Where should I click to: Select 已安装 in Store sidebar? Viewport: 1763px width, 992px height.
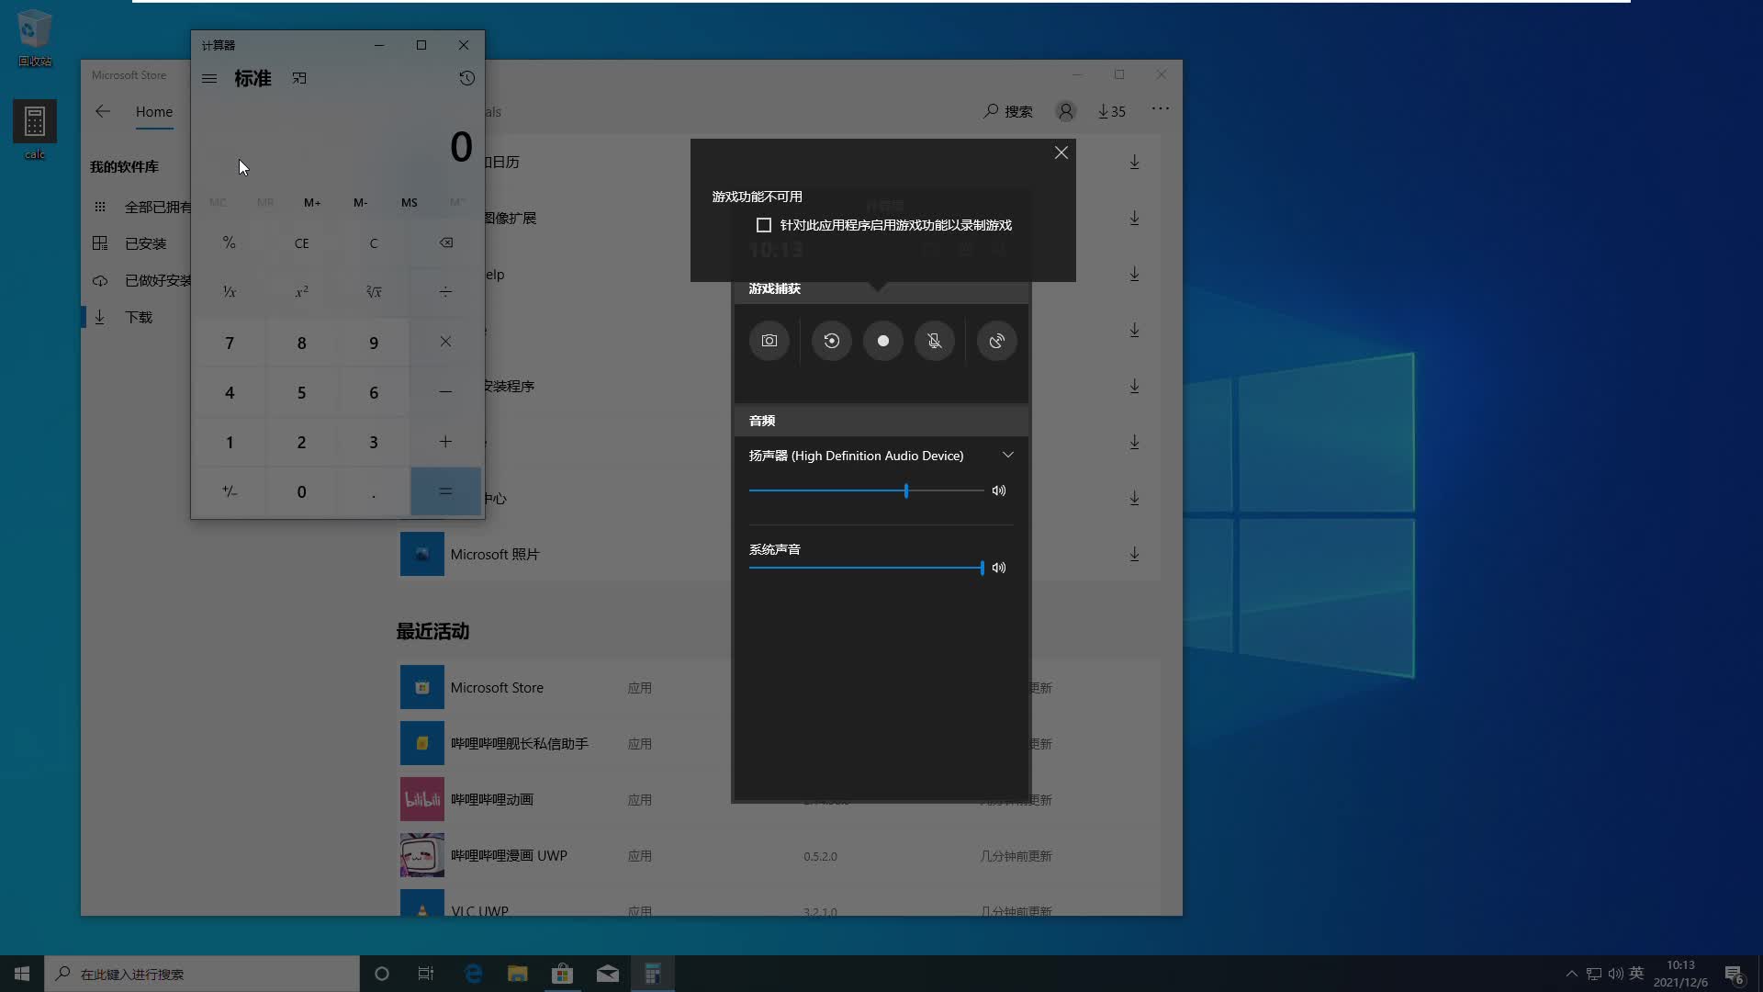[x=138, y=243]
